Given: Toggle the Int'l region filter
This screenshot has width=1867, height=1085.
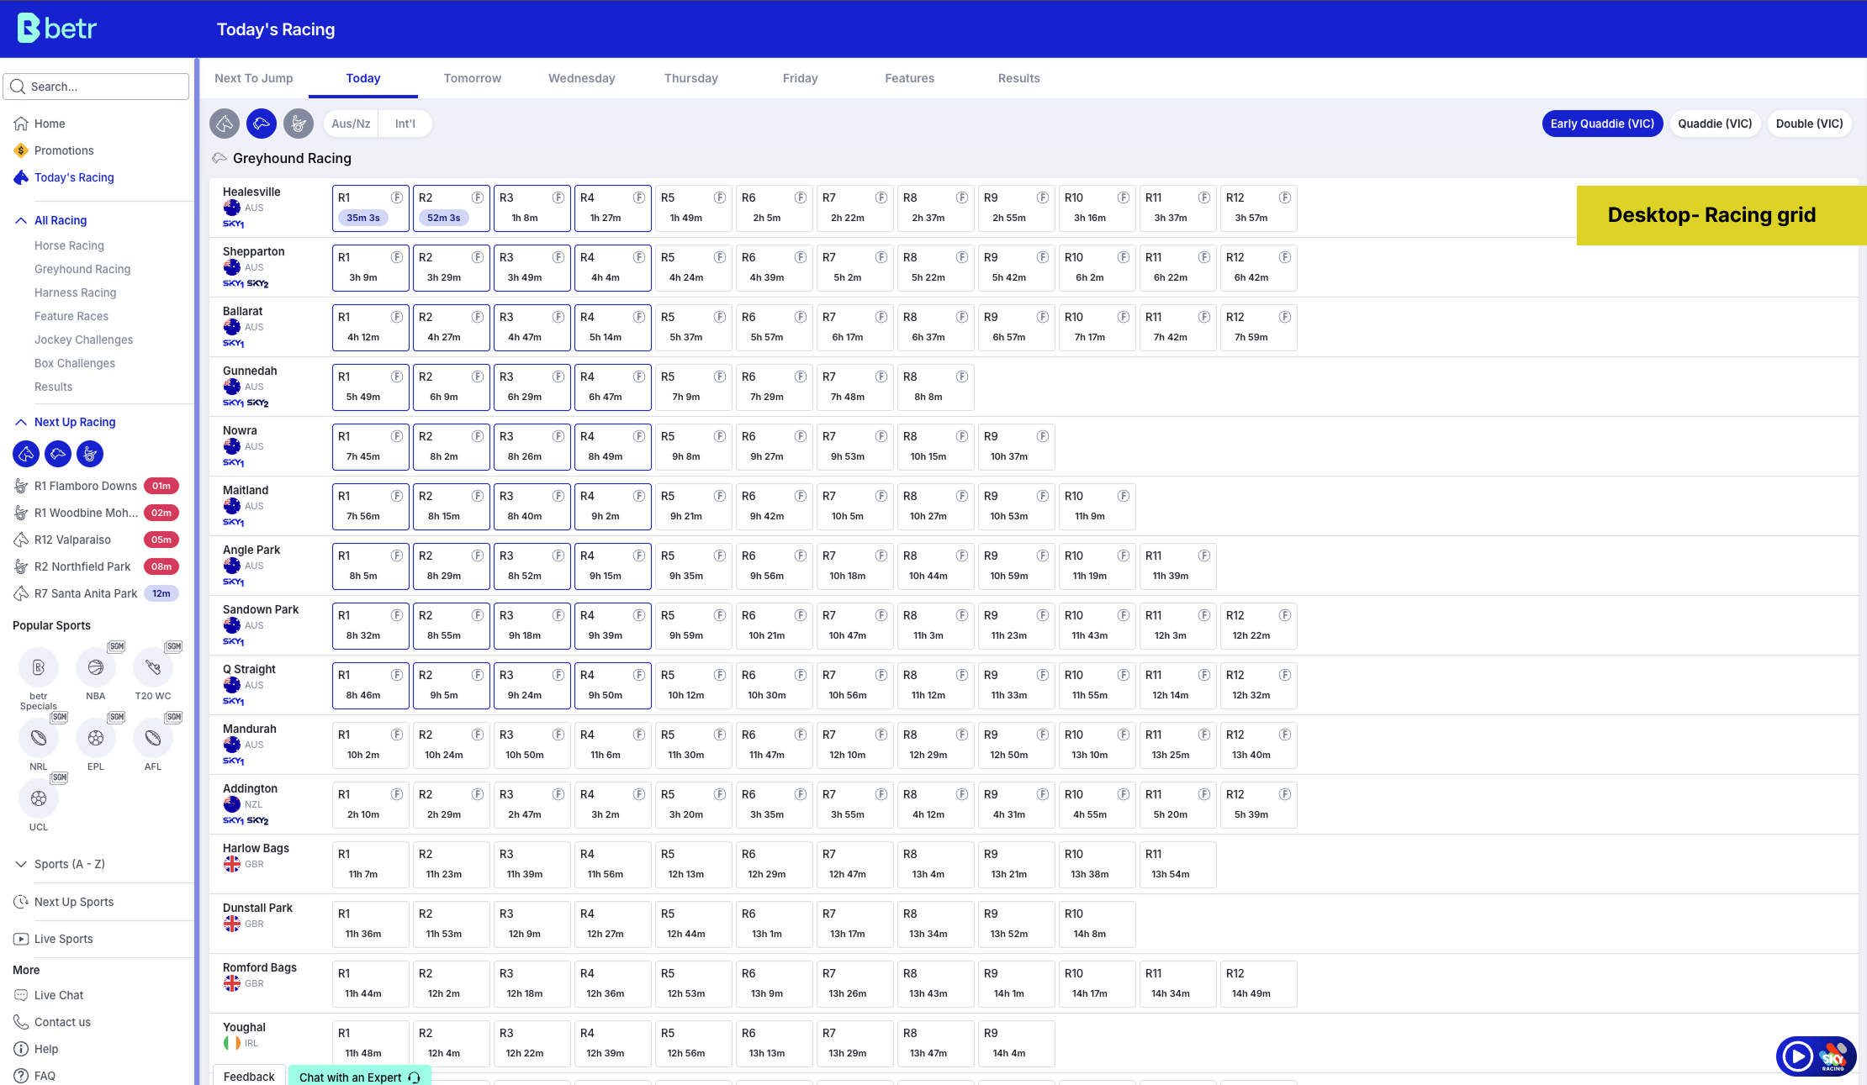Looking at the screenshot, I should click(405, 124).
